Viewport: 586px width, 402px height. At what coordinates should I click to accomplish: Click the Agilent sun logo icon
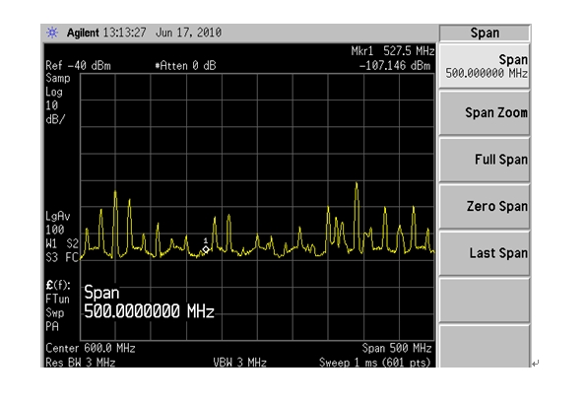tap(52, 33)
